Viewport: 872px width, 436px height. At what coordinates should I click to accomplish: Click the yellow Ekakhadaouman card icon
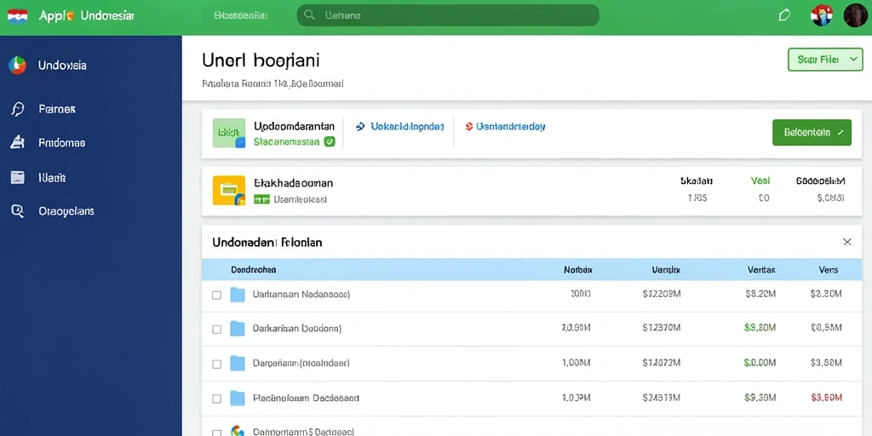point(229,191)
